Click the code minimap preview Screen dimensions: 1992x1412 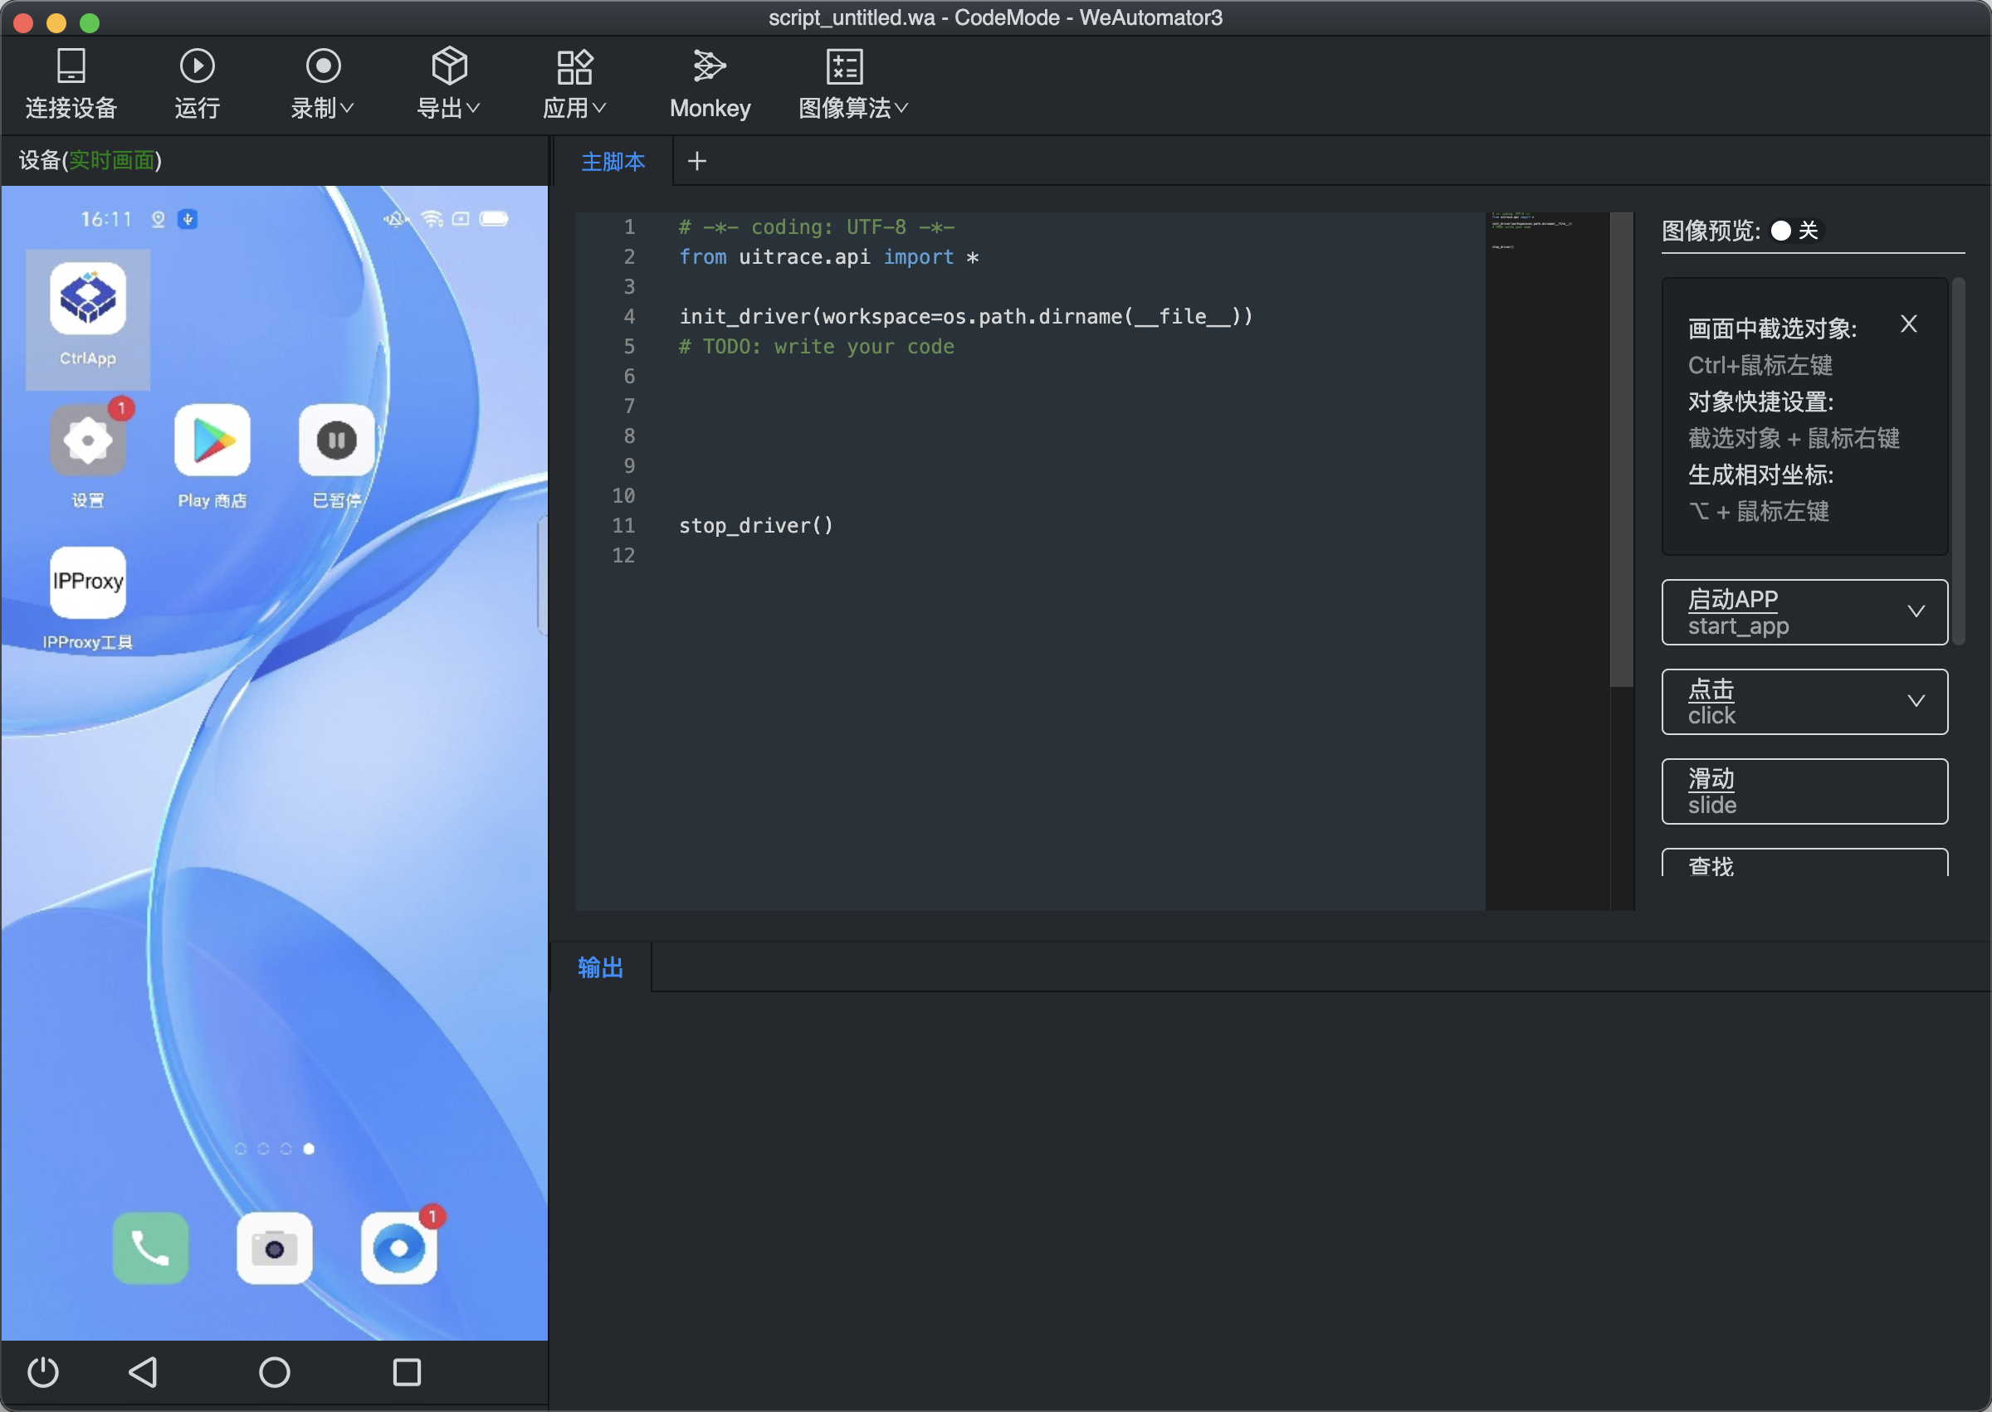tap(1547, 561)
